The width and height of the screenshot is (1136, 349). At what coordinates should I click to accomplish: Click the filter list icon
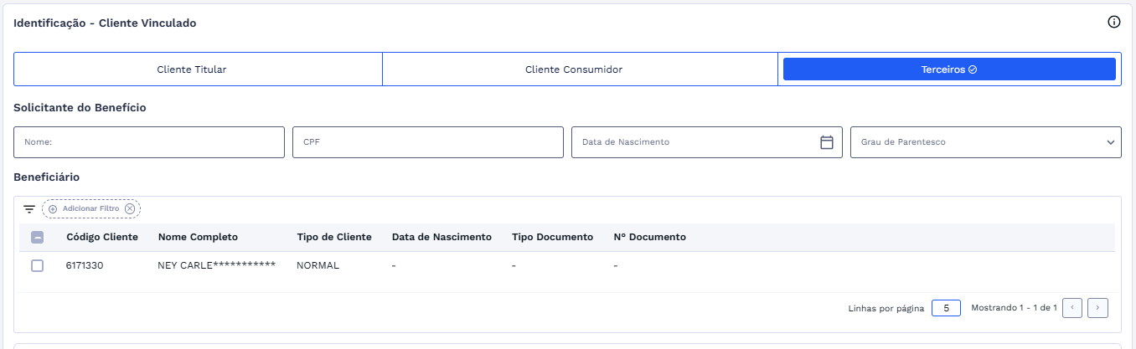tap(29, 208)
